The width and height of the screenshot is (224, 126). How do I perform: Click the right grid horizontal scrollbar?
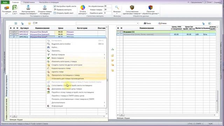click(x=166, y=115)
